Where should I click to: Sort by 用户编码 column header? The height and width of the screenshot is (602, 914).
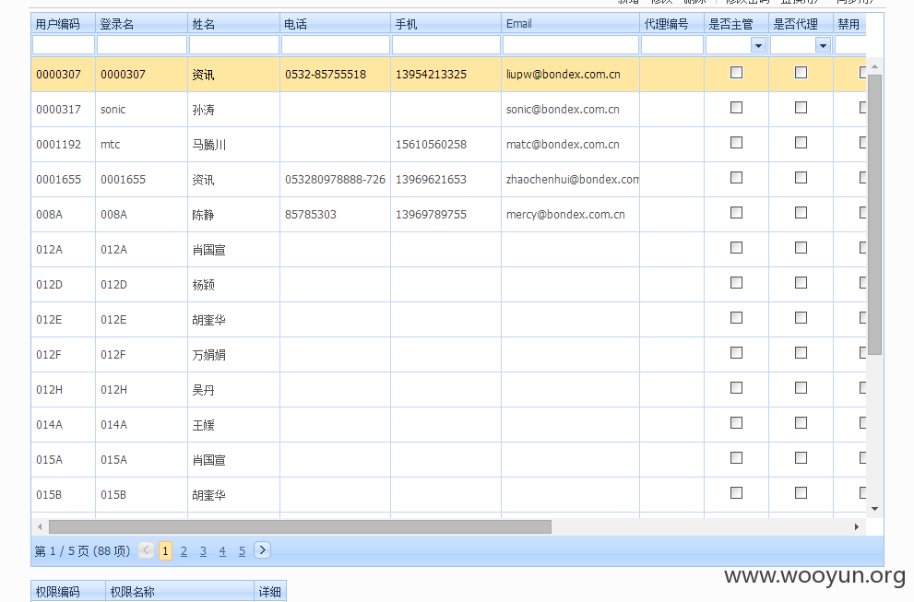coord(63,24)
